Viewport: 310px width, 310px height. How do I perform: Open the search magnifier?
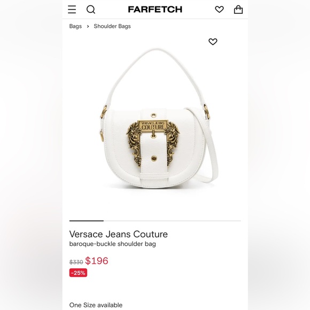(91, 10)
